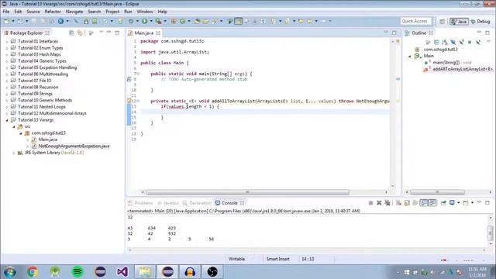Expand the JRE System Library node
This screenshot has height=279, width=496.
(14, 153)
